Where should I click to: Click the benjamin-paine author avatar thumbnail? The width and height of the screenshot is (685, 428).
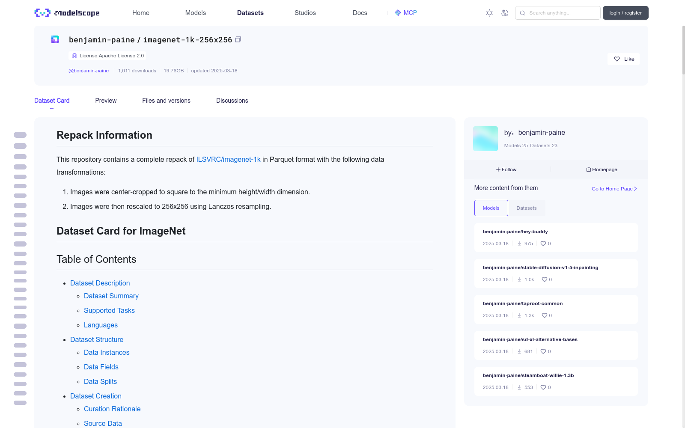click(x=485, y=139)
